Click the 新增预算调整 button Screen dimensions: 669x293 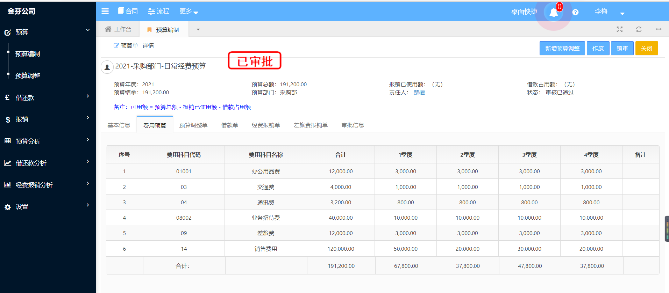pyautogui.click(x=562, y=48)
